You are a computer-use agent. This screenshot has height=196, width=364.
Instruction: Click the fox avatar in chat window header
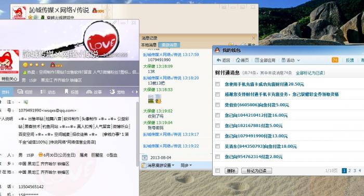click(19, 13)
